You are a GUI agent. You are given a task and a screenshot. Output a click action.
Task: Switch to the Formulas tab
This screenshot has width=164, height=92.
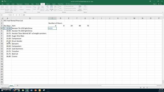pyautogui.click(x=27, y=4)
